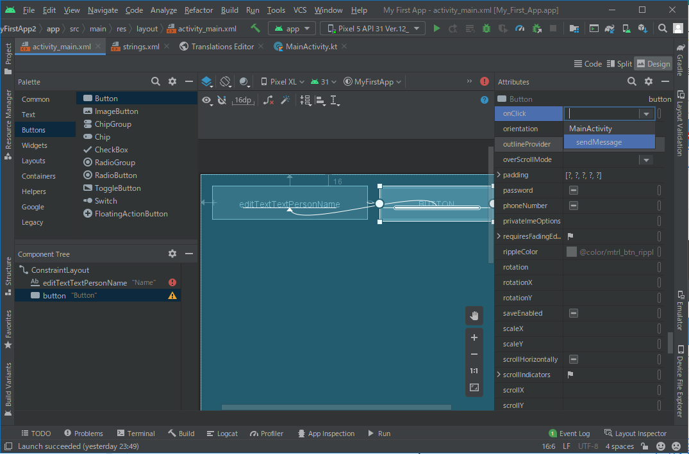Select the Pan hand tool in designer

(474, 315)
